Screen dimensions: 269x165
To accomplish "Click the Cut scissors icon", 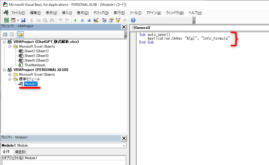I will [x=31, y=20].
